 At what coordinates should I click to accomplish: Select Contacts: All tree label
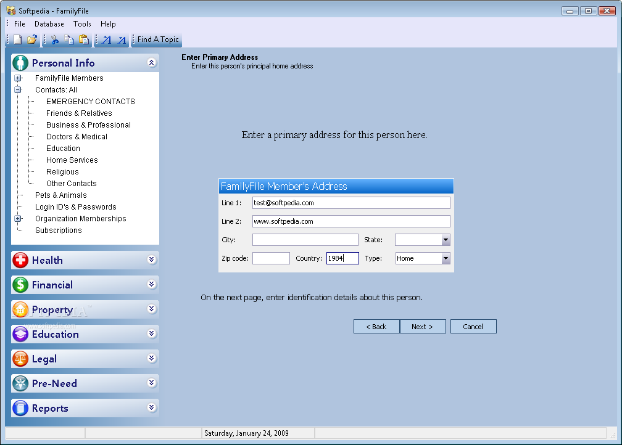pos(56,89)
